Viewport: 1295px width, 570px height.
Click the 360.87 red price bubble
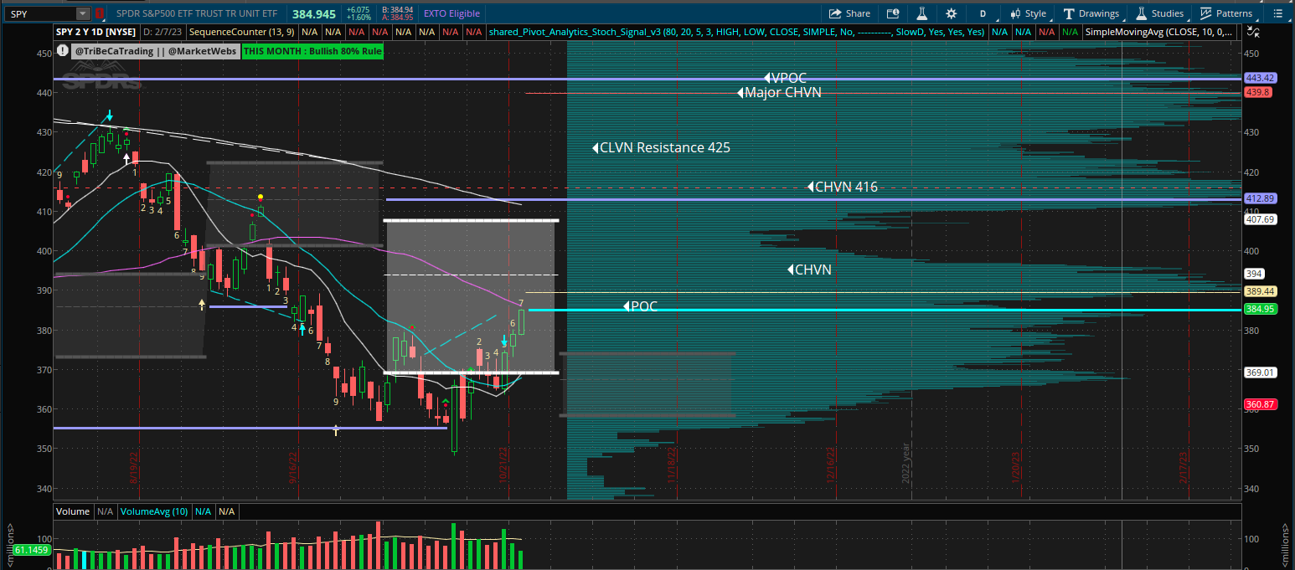pos(1259,404)
